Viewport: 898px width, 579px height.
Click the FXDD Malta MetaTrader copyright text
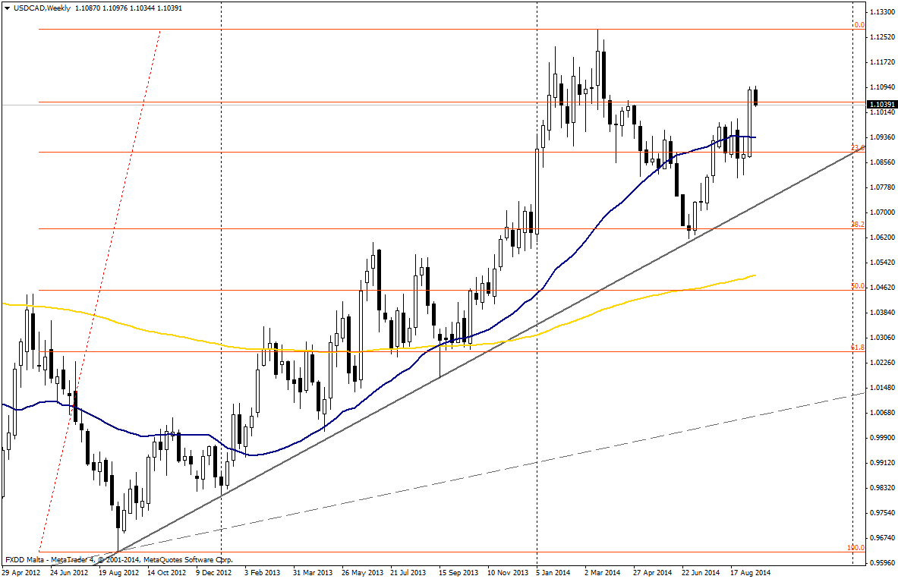[118, 559]
